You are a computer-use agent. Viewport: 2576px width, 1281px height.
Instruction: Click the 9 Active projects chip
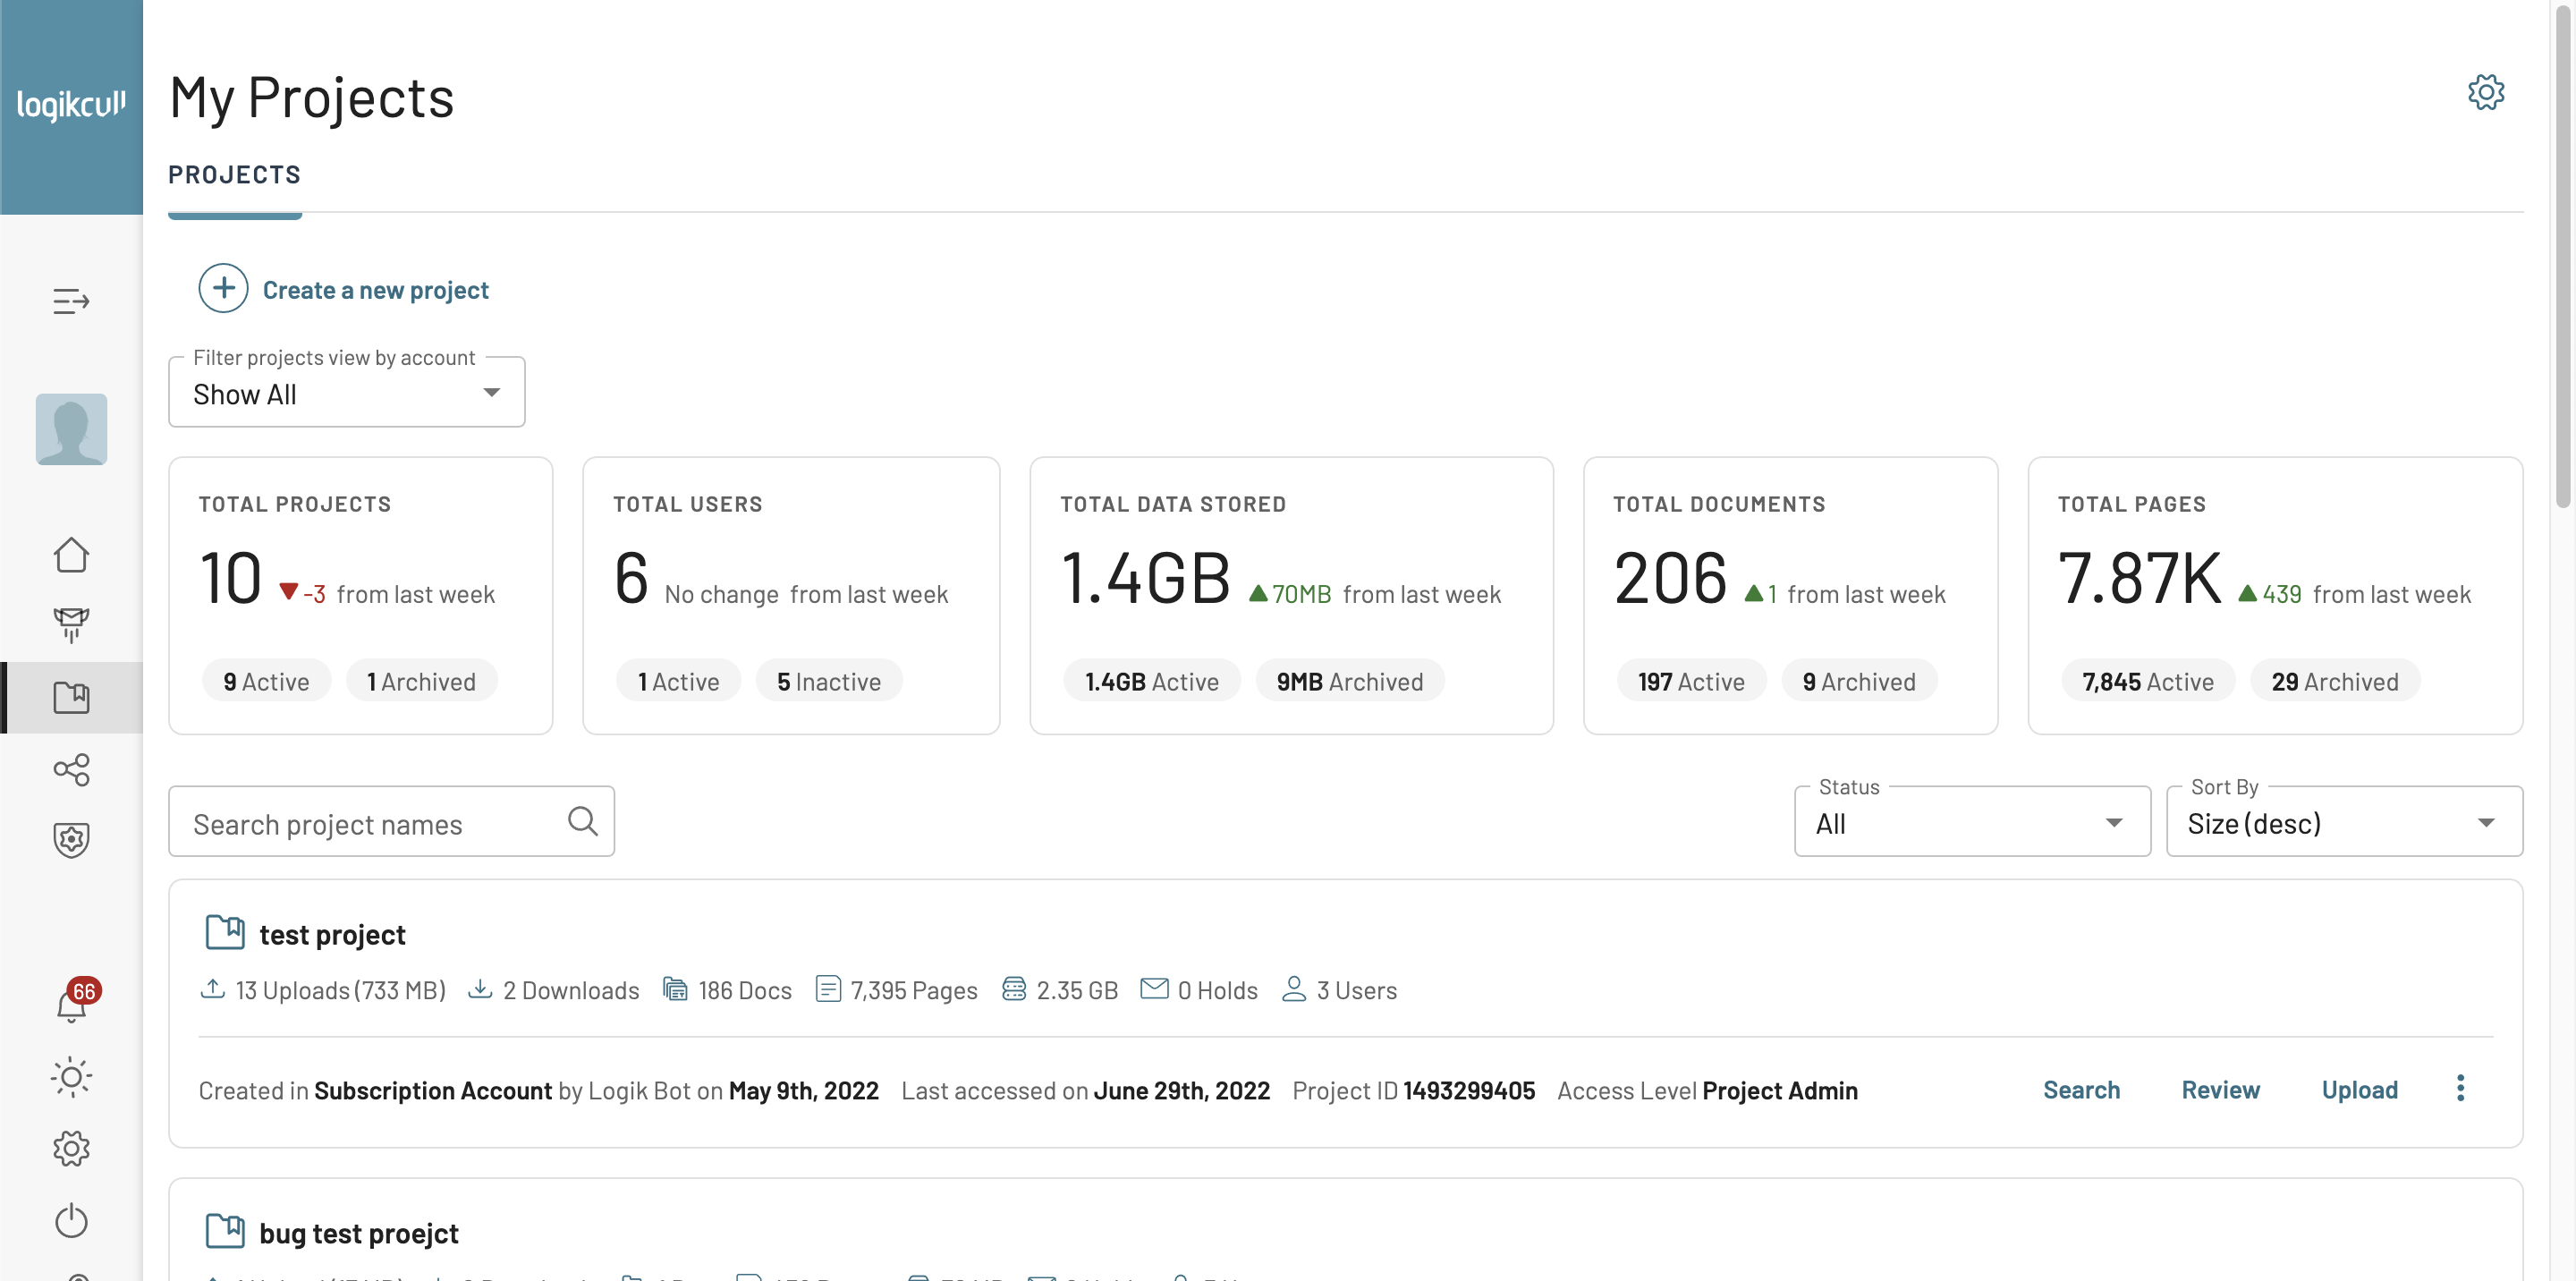coord(266,681)
